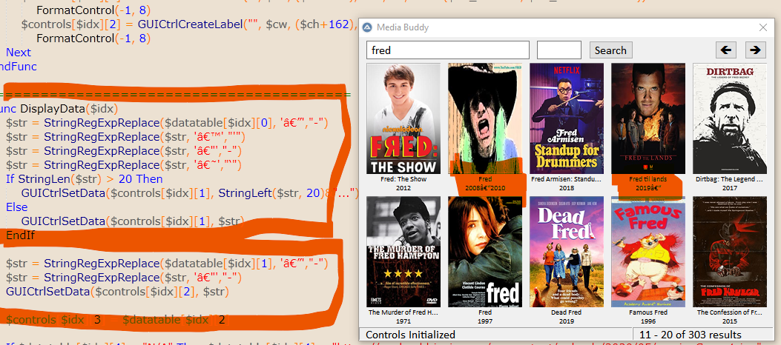This screenshot has height=345, width=781.
Task: Click the 'Dead Fred' title label
Action: click(567, 312)
